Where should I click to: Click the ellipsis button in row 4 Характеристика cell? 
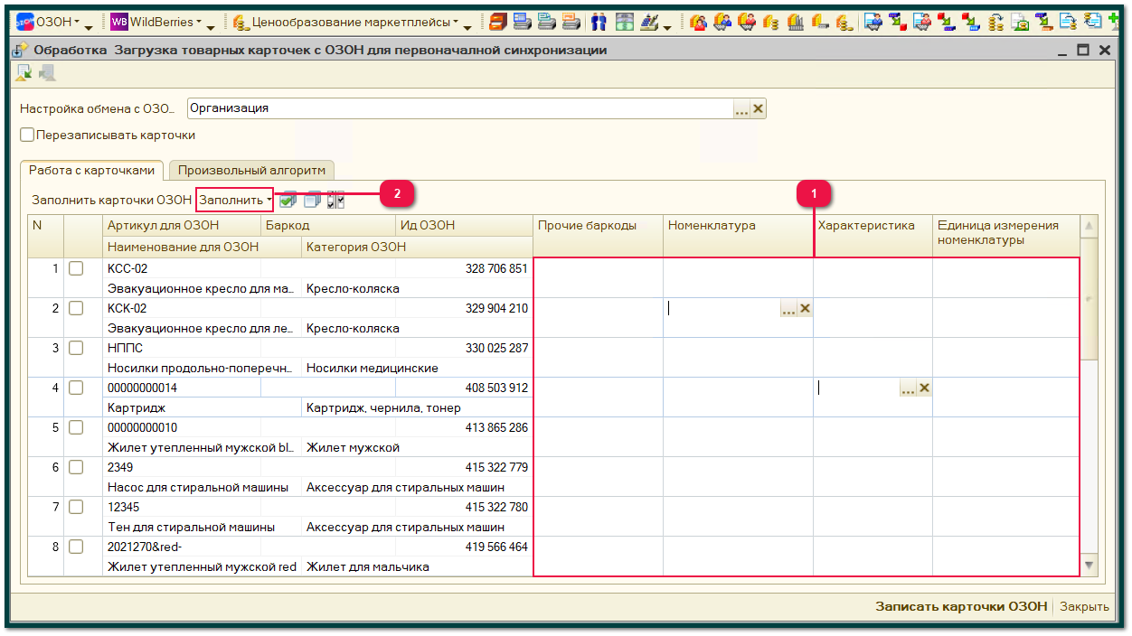908,388
